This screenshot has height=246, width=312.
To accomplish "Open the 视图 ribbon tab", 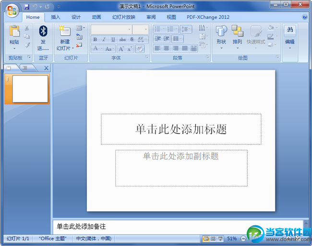I will pos(171,17).
